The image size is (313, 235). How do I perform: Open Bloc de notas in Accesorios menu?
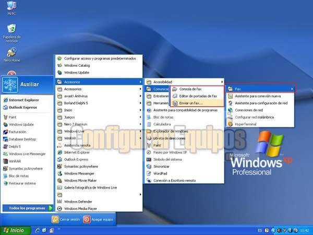tap(184, 118)
